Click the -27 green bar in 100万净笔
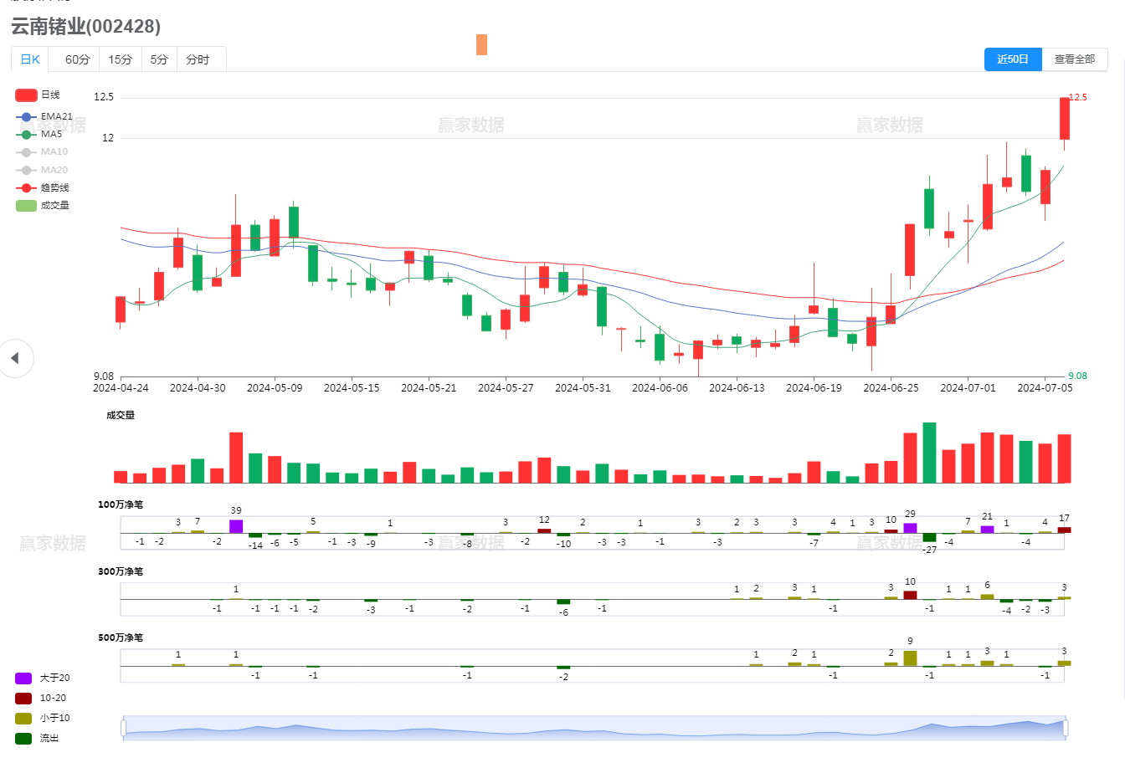1125x768 pixels. pos(929,537)
